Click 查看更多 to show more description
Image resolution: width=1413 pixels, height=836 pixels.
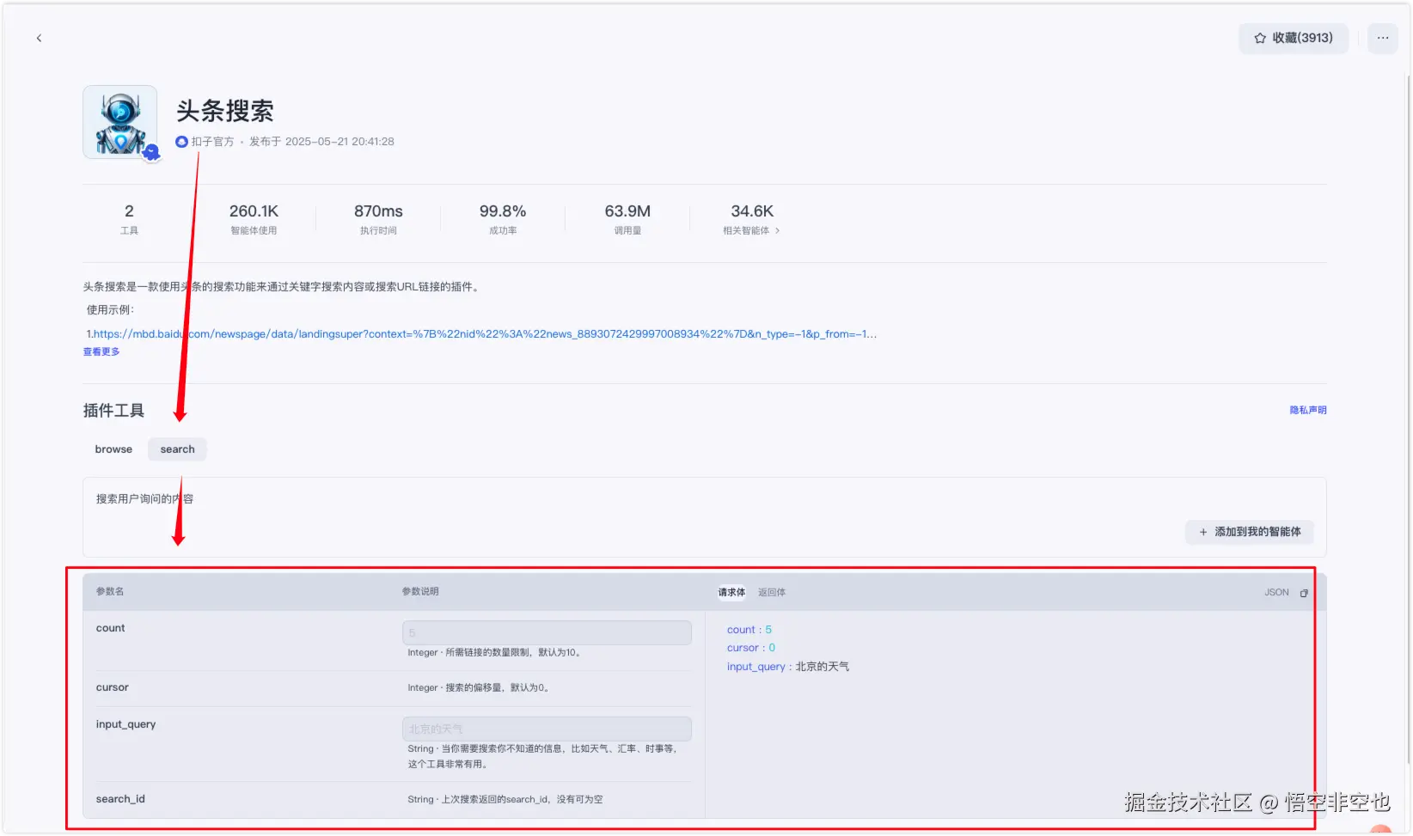coord(101,352)
